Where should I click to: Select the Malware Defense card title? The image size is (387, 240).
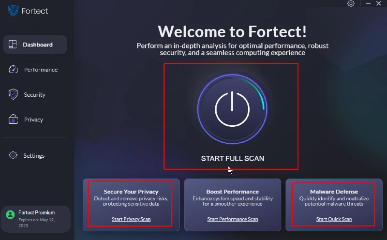tap(334, 192)
